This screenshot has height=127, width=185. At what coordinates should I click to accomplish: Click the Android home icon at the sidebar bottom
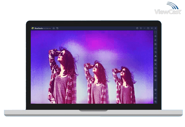[155, 98]
